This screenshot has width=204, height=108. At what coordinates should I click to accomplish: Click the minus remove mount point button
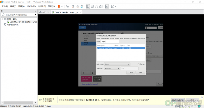coord(88,73)
